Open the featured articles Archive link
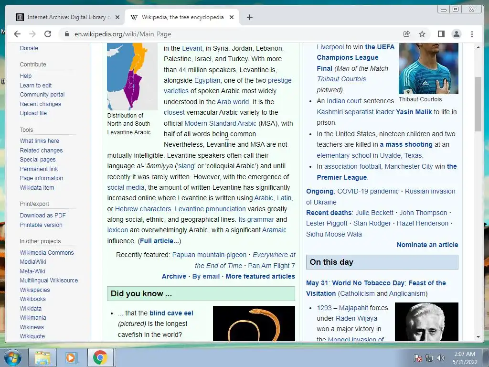 [174, 276]
